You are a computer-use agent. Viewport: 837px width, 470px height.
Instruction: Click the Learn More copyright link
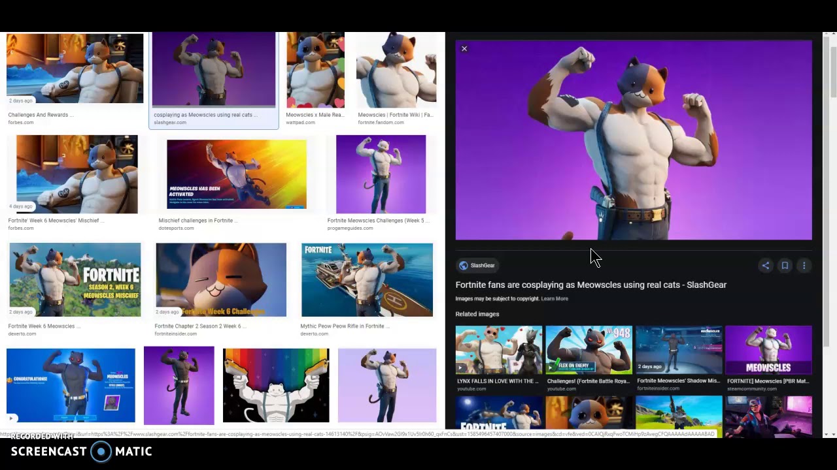[x=555, y=298]
